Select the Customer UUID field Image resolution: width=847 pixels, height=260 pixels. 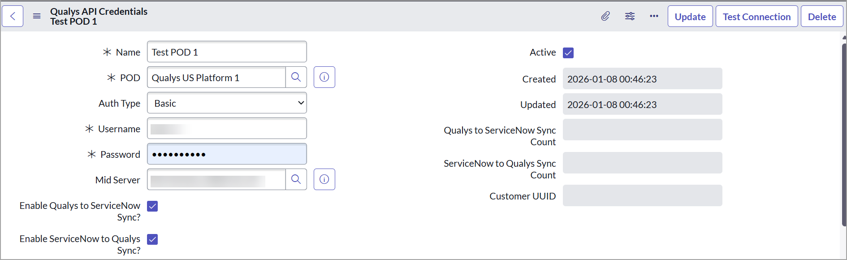[642, 195]
